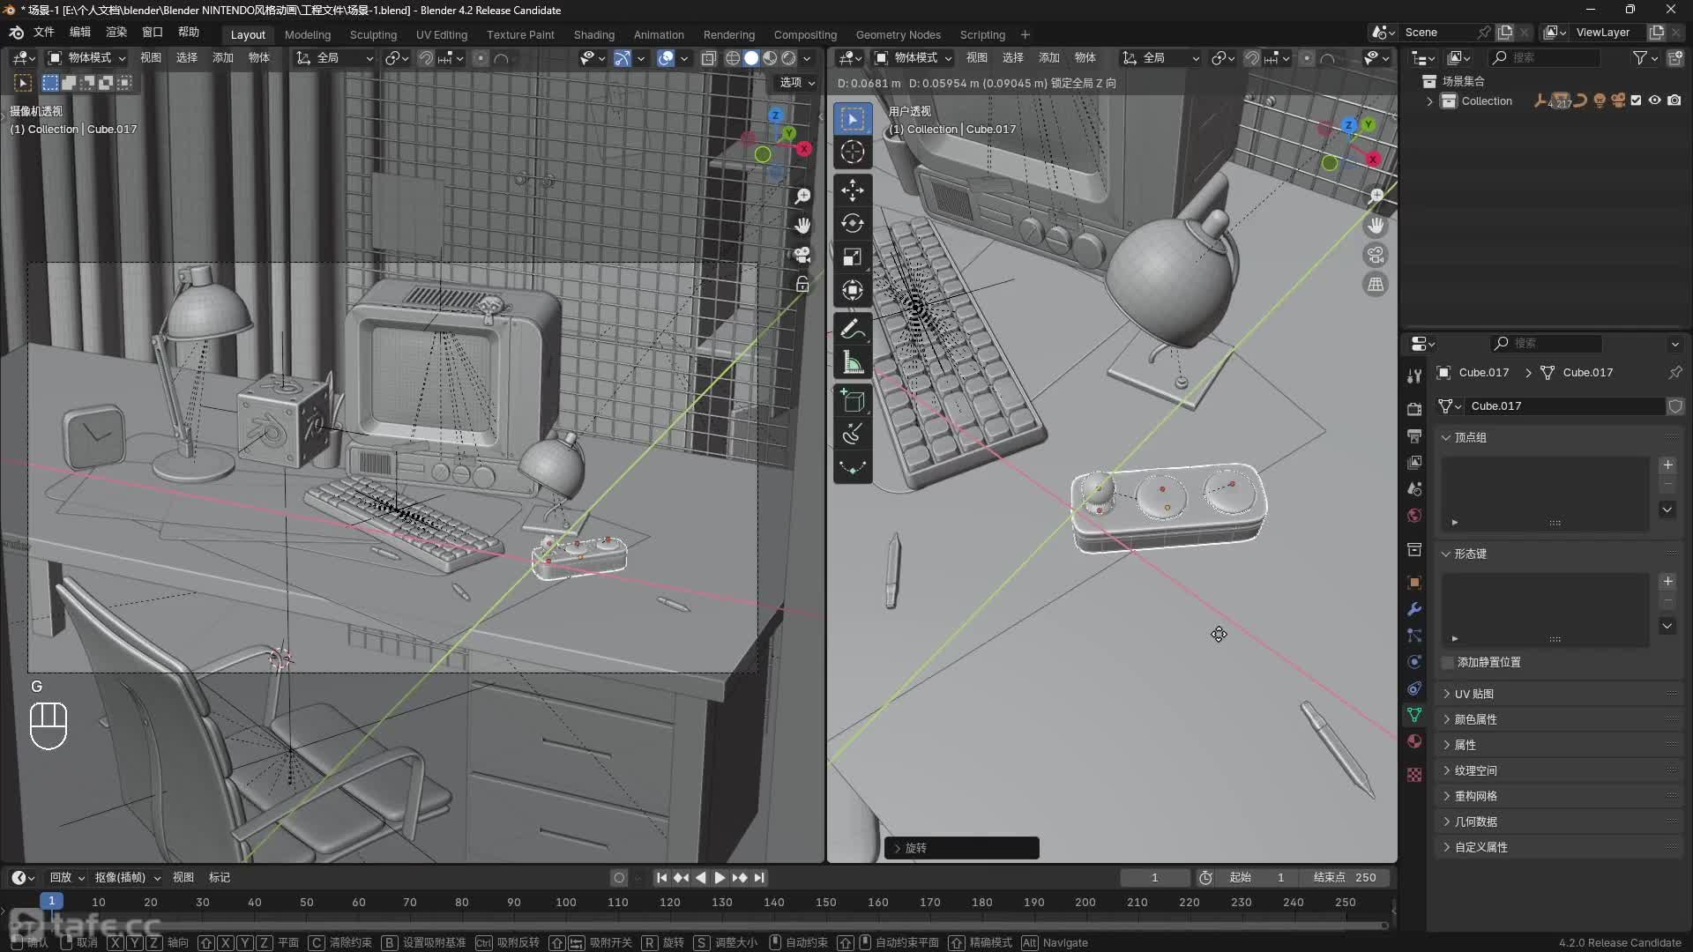The width and height of the screenshot is (1693, 952).
Task: Toggle snapping magnet in left viewport header
Action: (425, 58)
